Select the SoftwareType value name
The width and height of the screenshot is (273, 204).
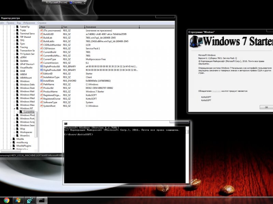tap(50, 102)
